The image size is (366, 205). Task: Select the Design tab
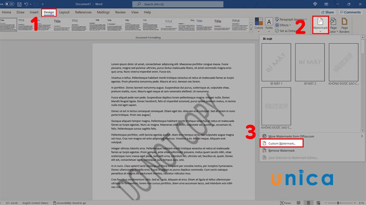pos(49,12)
